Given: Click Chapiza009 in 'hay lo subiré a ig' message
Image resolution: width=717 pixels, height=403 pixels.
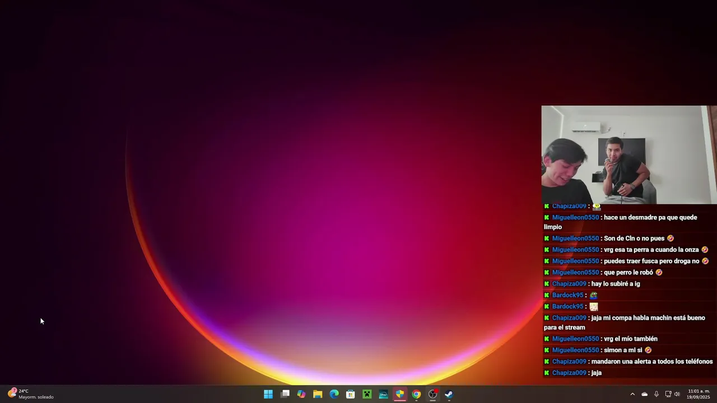Looking at the screenshot, I should click(569, 284).
